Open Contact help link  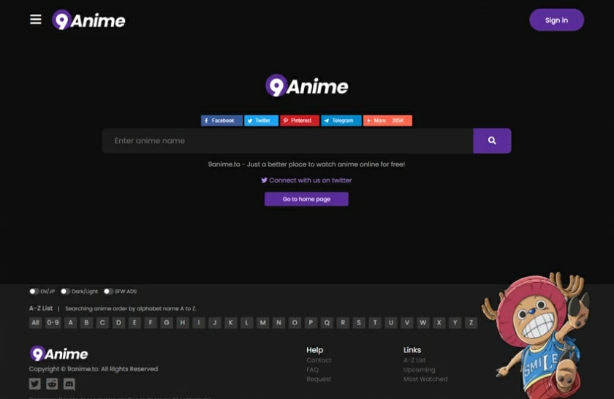(x=319, y=360)
